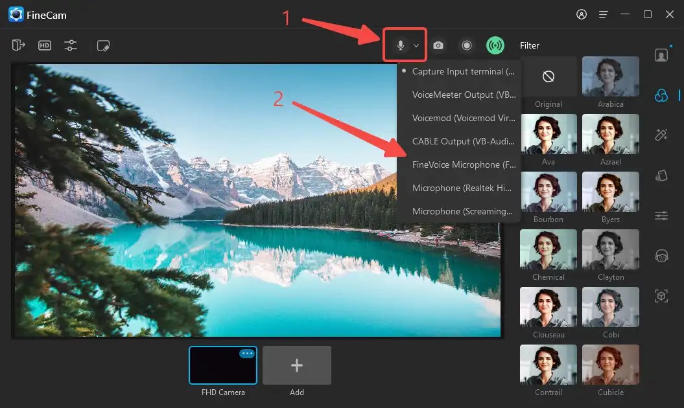
Task: Select the FHD Camera scene thumbnail
Action: 223,365
